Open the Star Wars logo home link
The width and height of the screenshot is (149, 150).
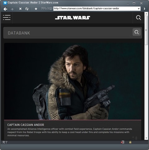coord(73,18)
